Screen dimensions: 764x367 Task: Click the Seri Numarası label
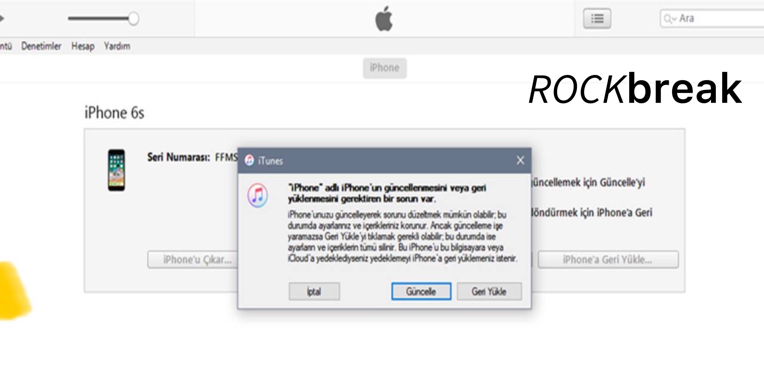click(x=178, y=157)
